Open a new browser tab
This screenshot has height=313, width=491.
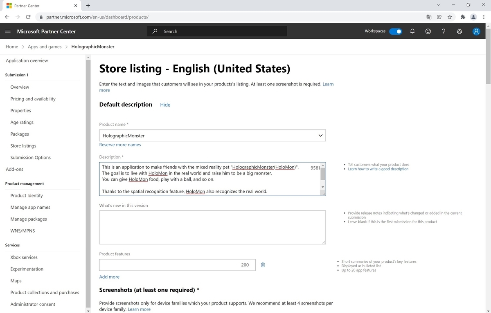click(x=88, y=5)
